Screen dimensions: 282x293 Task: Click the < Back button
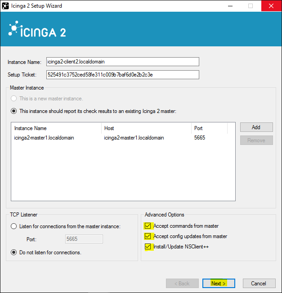[x=182, y=284]
